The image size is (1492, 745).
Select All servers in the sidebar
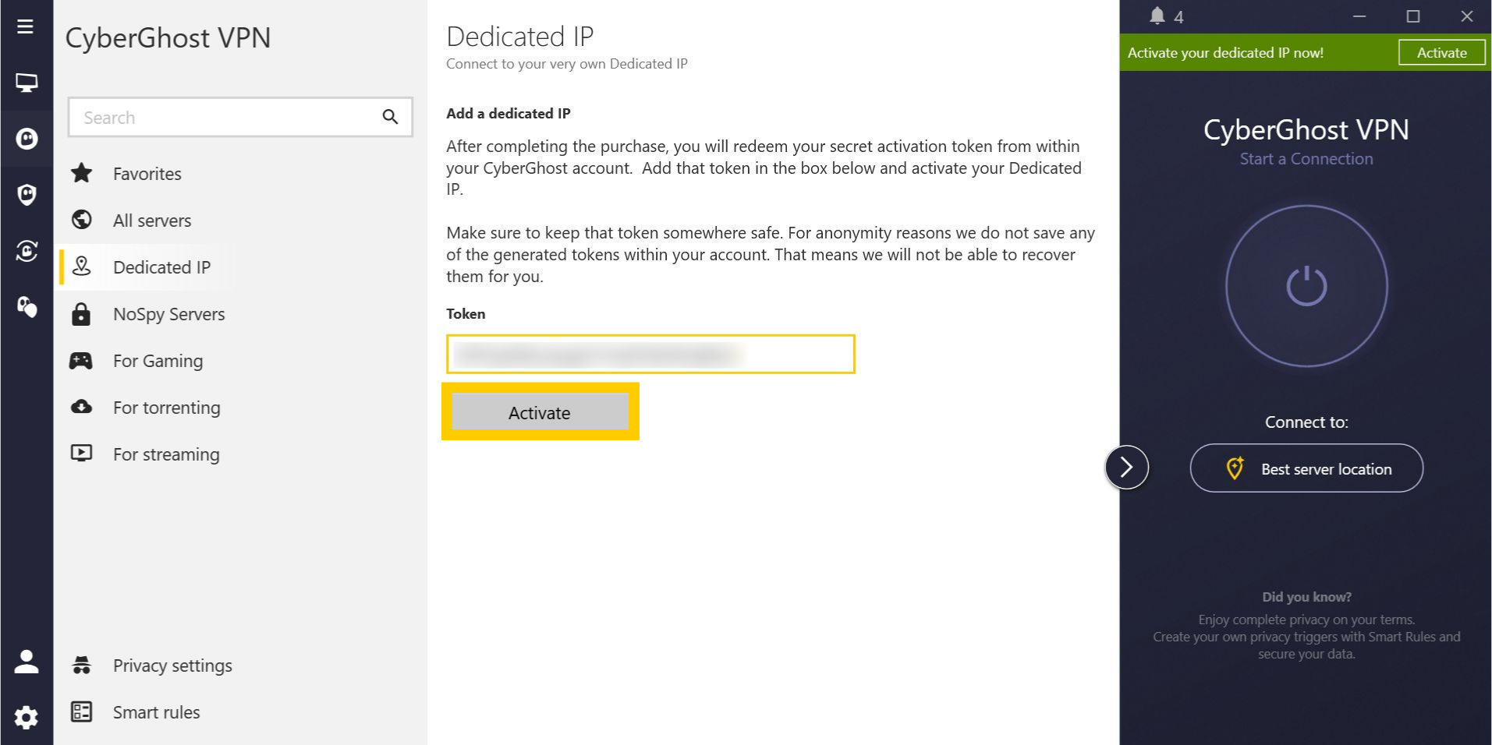click(x=151, y=221)
